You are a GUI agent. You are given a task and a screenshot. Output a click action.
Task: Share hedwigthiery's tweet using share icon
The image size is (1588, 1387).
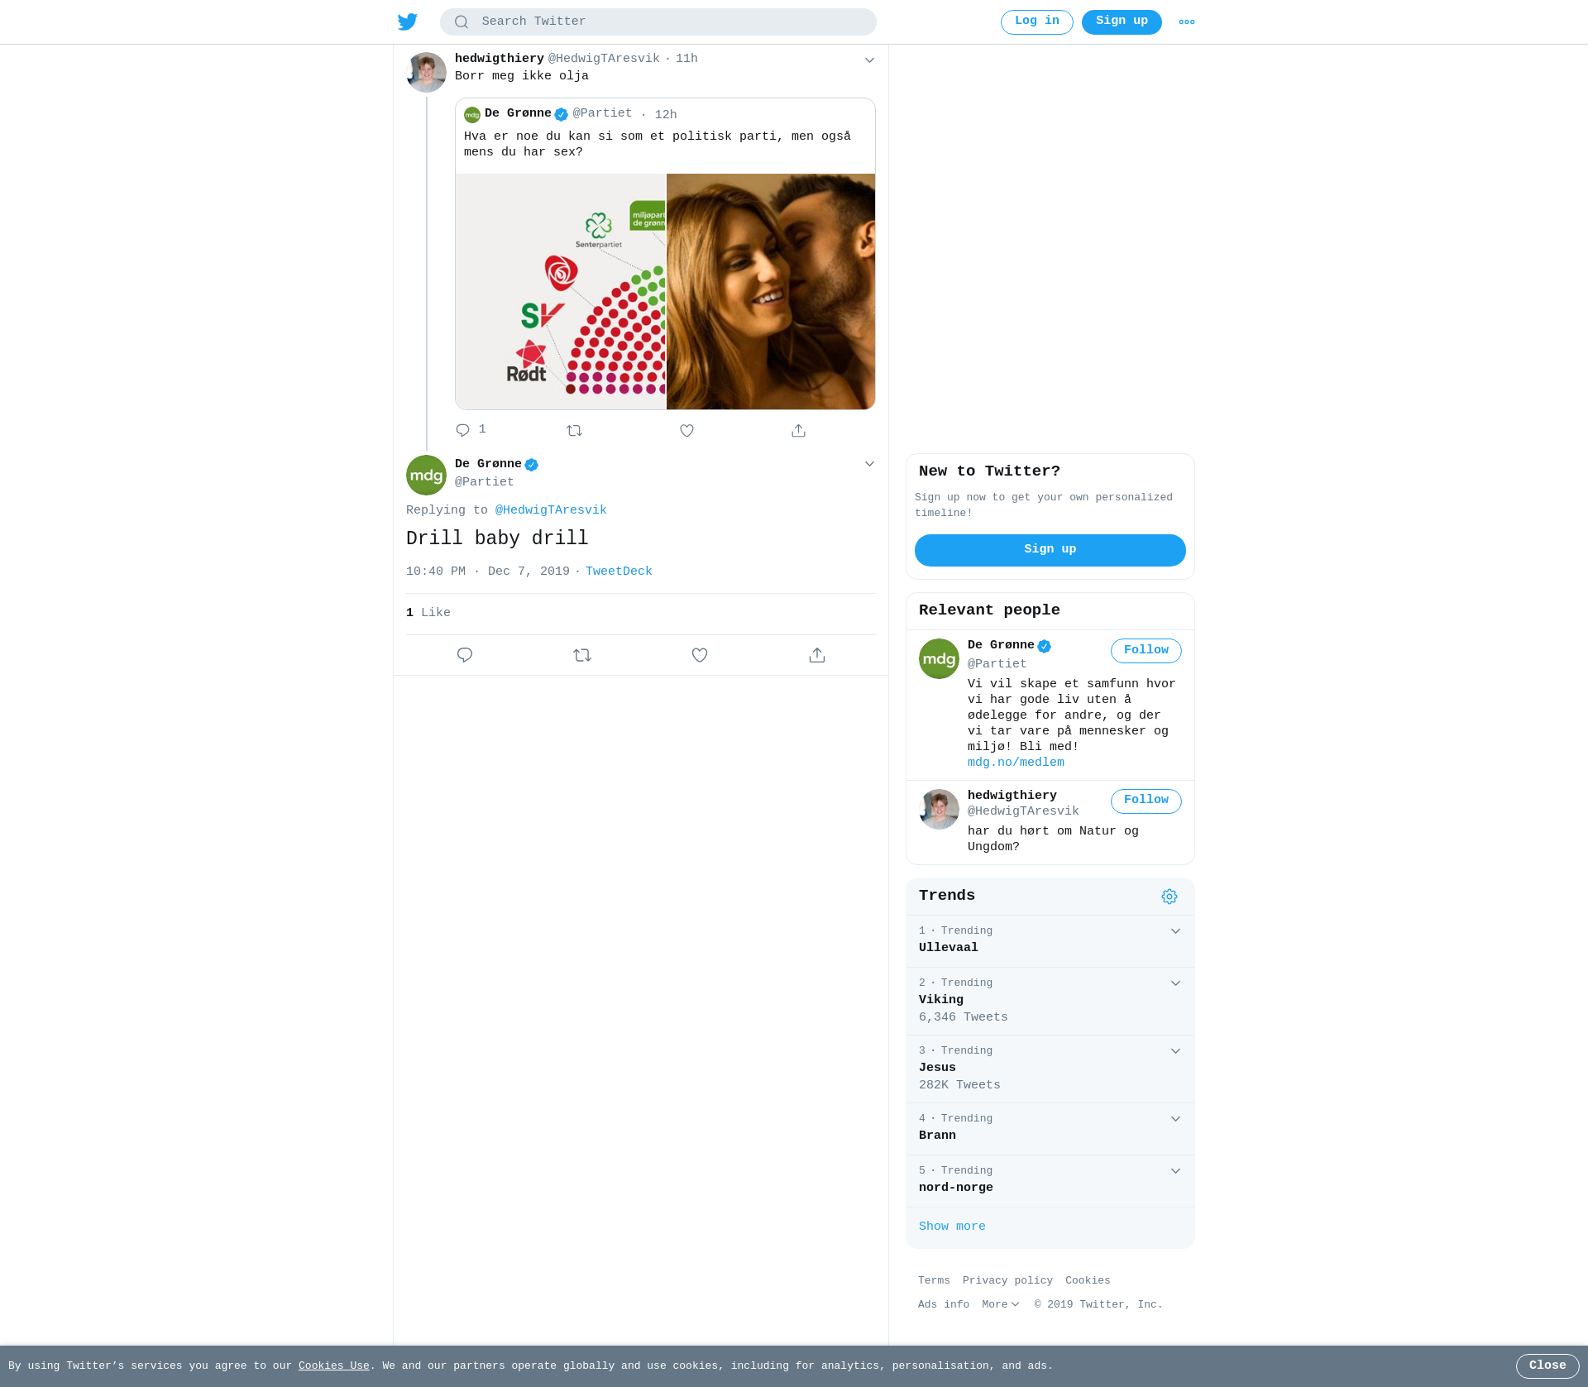tap(798, 430)
